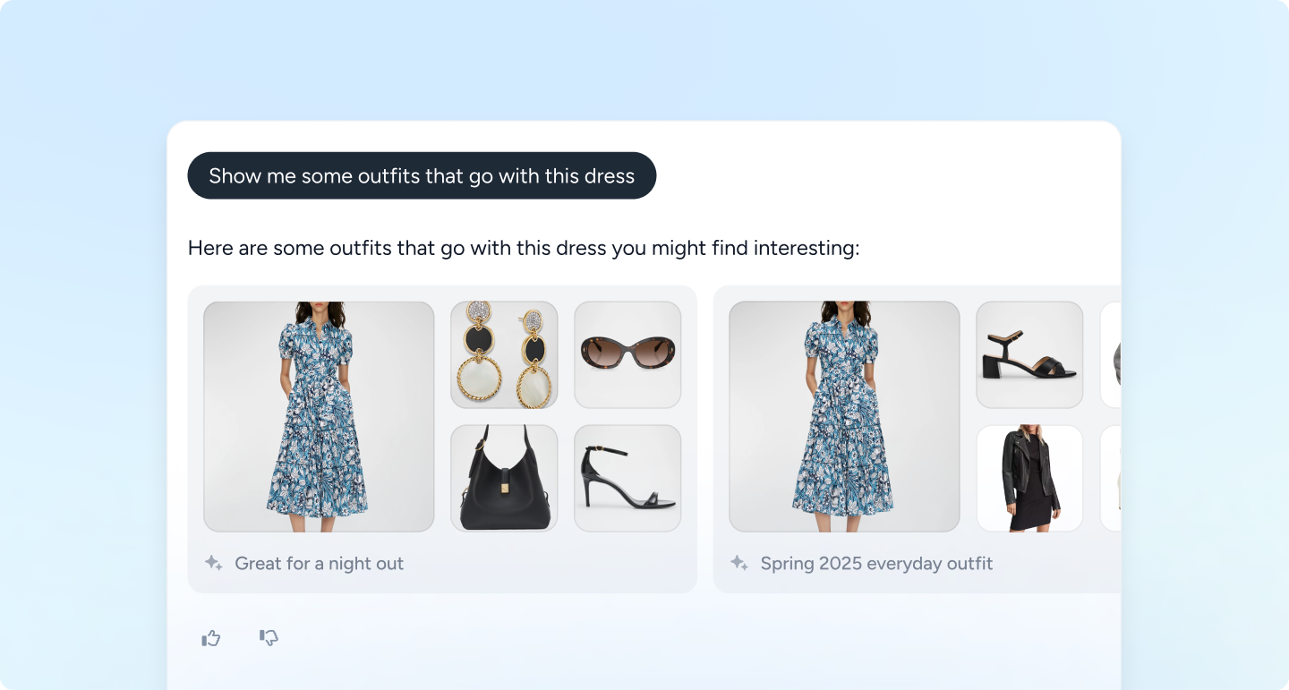This screenshot has height=690, width=1289.
Task: Click the floral dress in the night out outfit
Action: click(319, 416)
